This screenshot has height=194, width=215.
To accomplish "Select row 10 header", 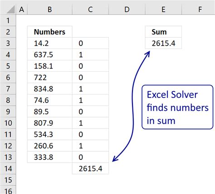I will (x=8, y=123).
